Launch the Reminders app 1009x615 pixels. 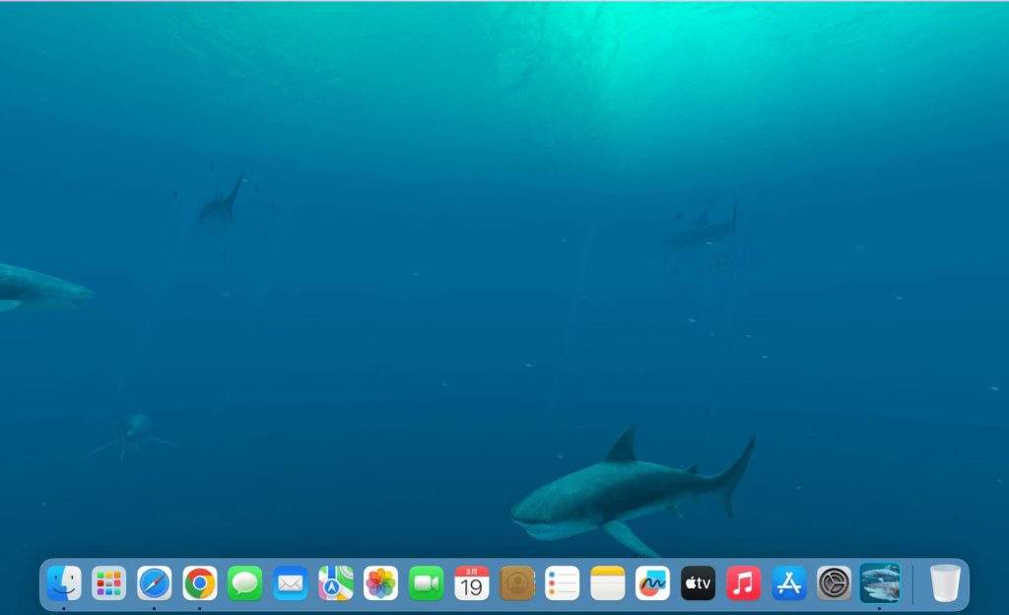[563, 583]
